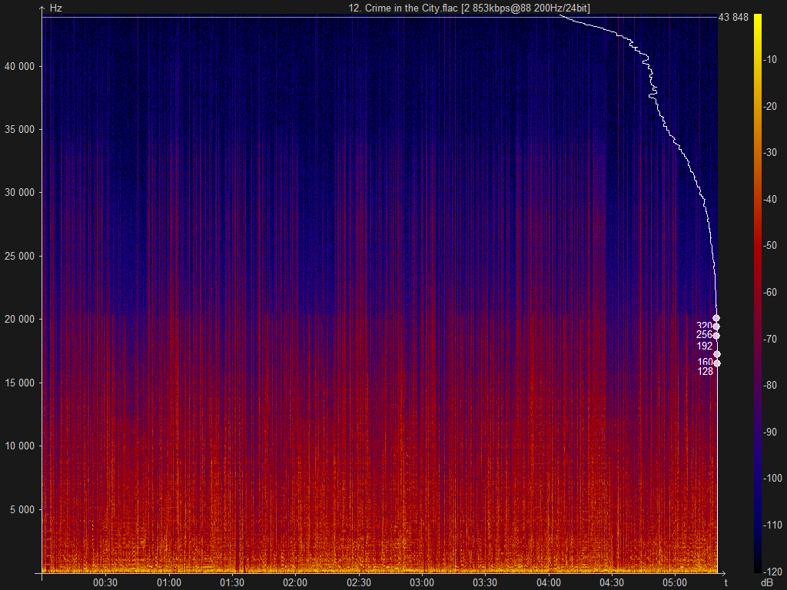
Task: Select the 04:00 tick on the time axis
Action: click(548, 583)
